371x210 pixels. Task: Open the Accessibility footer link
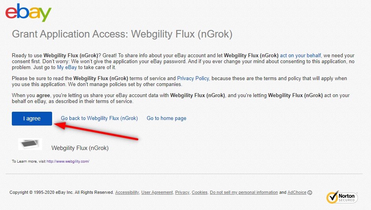pos(127,192)
